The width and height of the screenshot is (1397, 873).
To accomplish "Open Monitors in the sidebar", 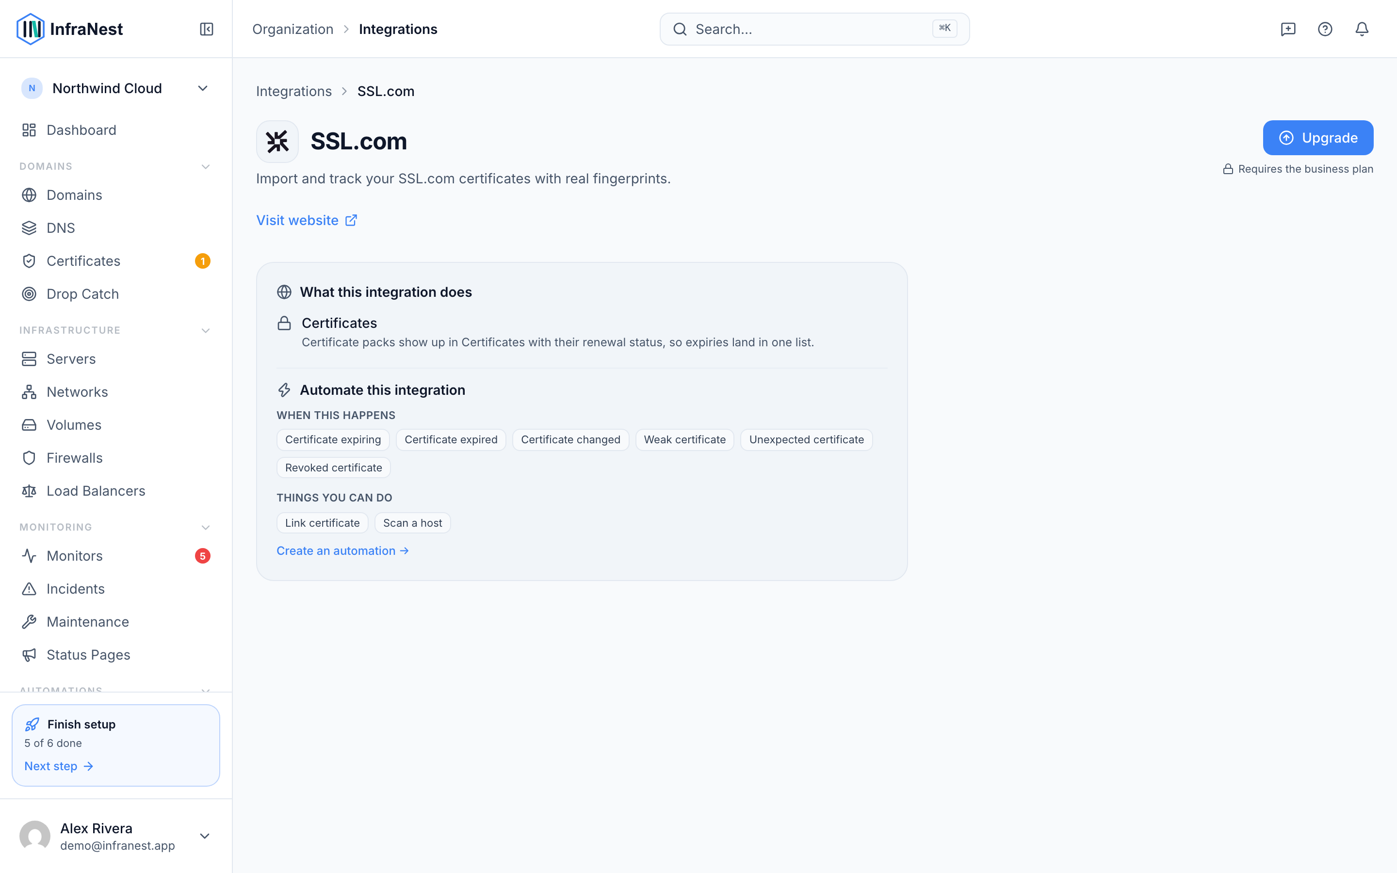I will pyautogui.click(x=115, y=556).
